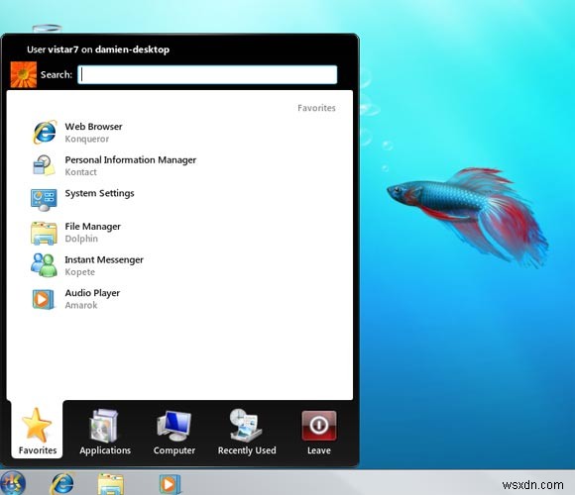This screenshot has width=575, height=495.
Task: Launch Amarok Audio Player icon in menu
Action: 43,299
